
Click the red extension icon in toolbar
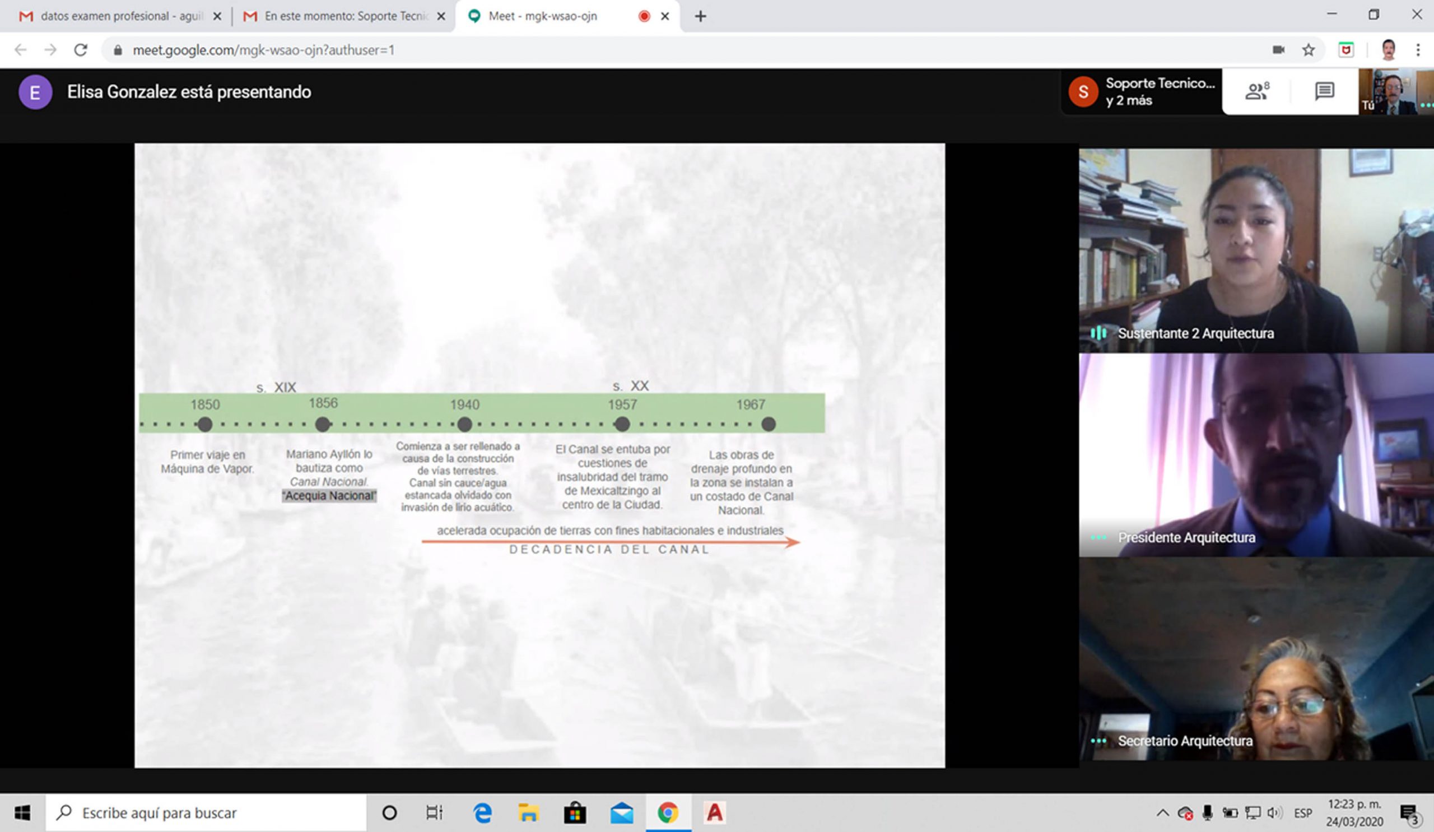pos(1346,50)
